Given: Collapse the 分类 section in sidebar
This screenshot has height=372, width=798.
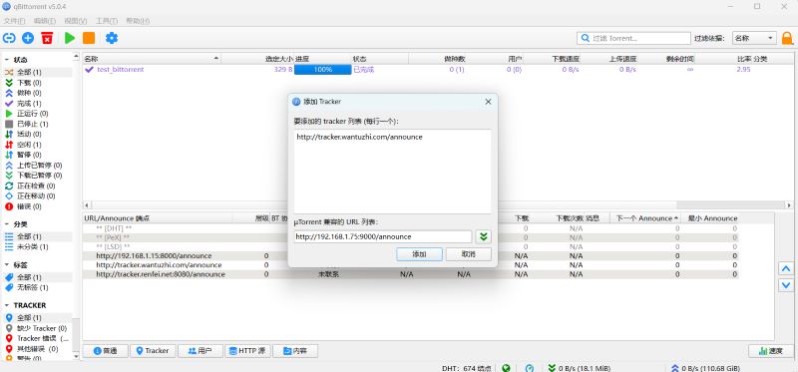Looking at the screenshot, I should click(x=8, y=224).
